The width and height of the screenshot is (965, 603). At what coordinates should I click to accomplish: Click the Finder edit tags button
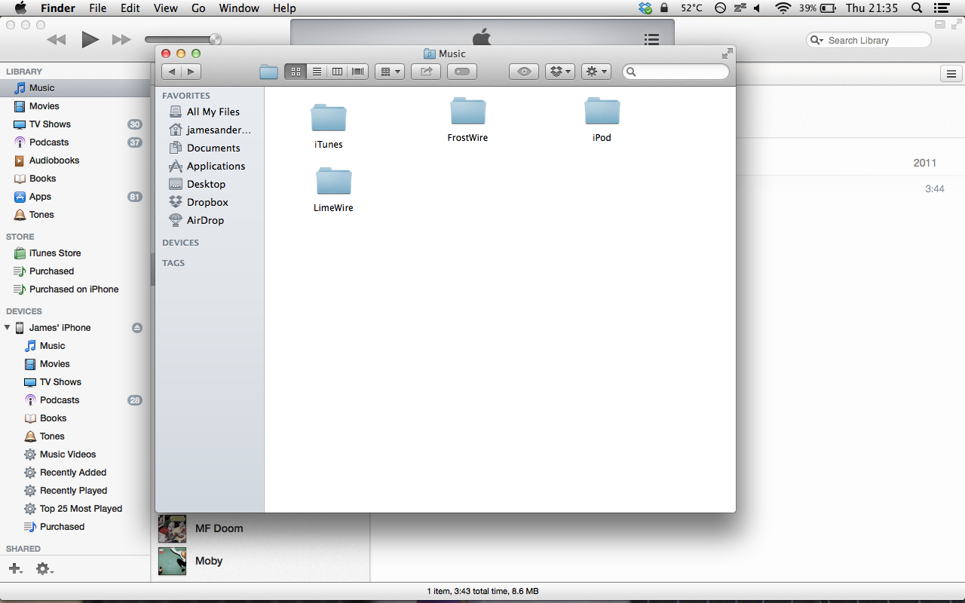462,72
